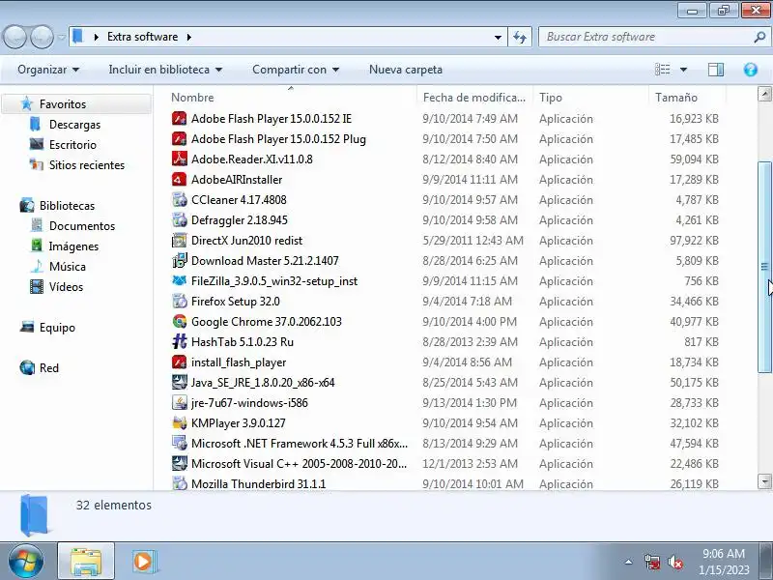773x580 pixels.
Task: Go back with the navigation arrow
Action: [x=14, y=37]
